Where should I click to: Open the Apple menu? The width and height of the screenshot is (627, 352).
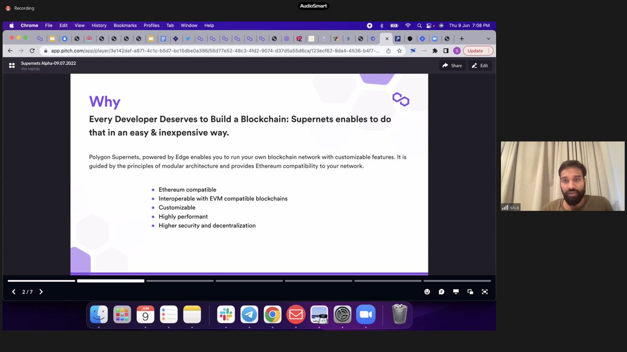click(x=11, y=25)
